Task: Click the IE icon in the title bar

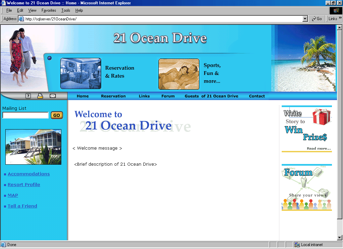Action: (3, 3)
